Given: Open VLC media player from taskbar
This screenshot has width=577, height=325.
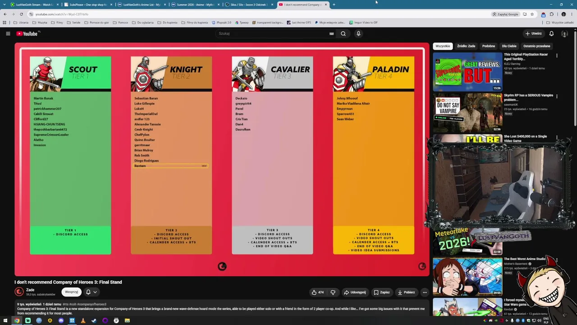Looking at the screenshot, I should pos(83,320).
